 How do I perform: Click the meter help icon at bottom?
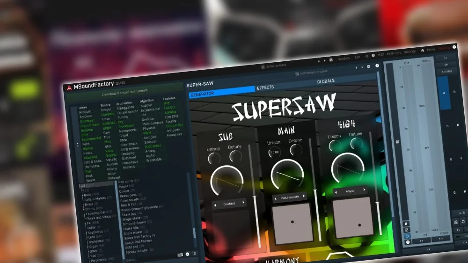point(408,242)
